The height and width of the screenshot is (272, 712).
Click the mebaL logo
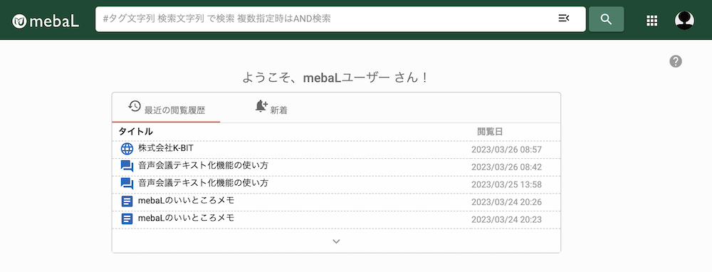click(x=46, y=21)
